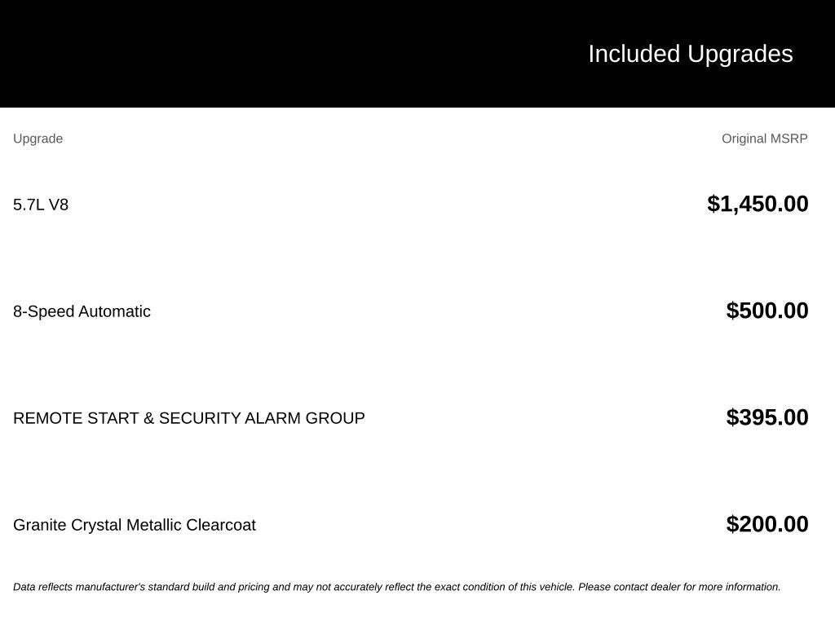Click the $1,450.00 price
This screenshot has width=835, height=626.
tap(758, 204)
